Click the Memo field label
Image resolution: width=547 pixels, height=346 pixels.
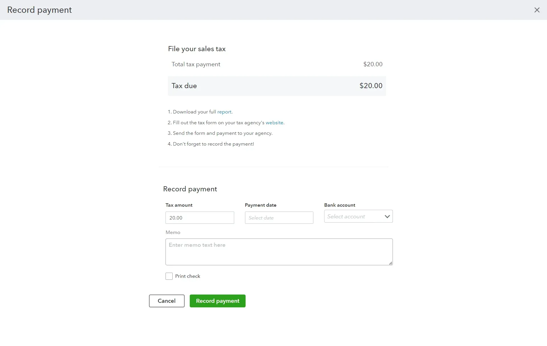coord(173,232)
